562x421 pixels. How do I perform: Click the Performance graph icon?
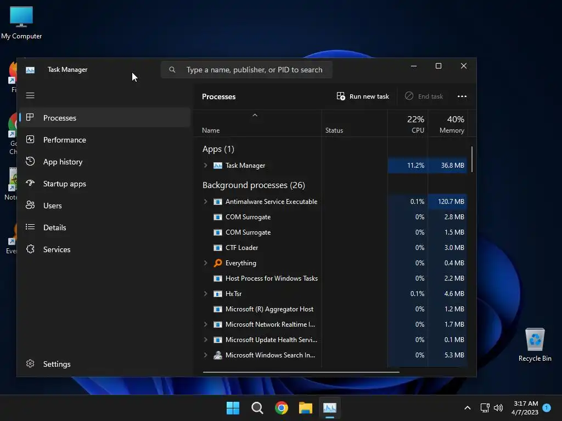tap(30, 139)
